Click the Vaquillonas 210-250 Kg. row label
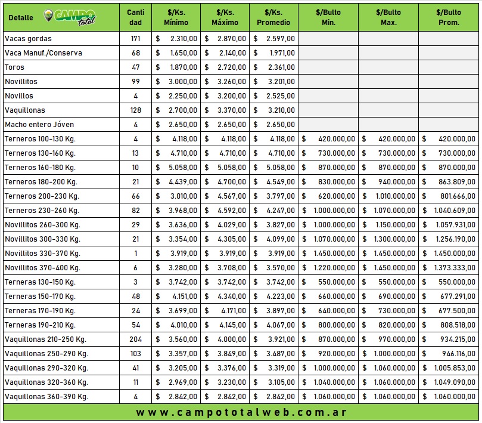 tap(45, 339)
